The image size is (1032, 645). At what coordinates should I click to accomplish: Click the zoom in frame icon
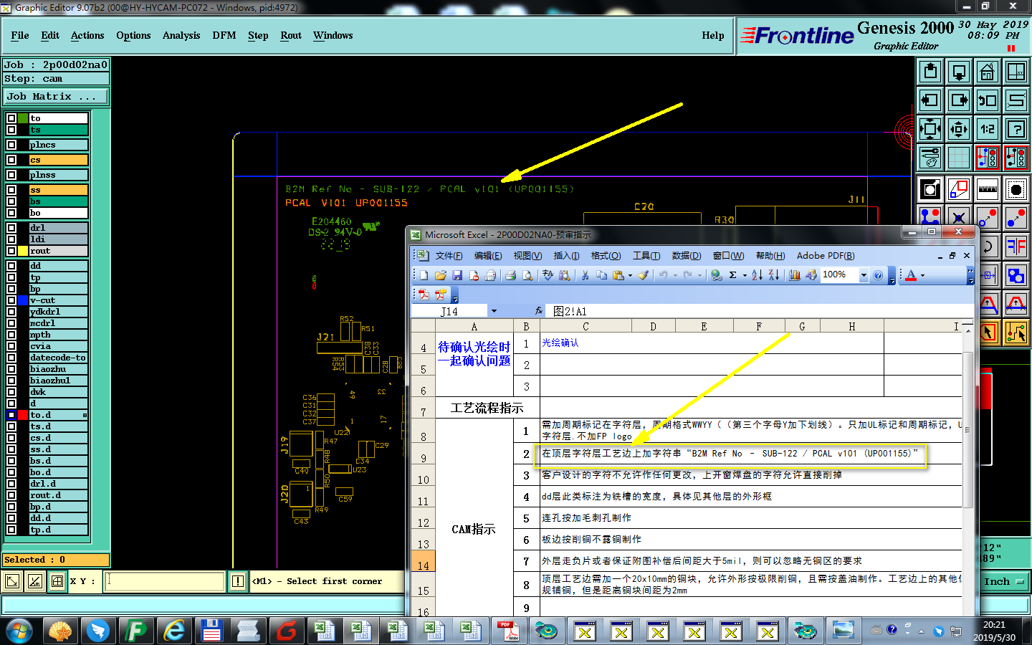(930, 129)
